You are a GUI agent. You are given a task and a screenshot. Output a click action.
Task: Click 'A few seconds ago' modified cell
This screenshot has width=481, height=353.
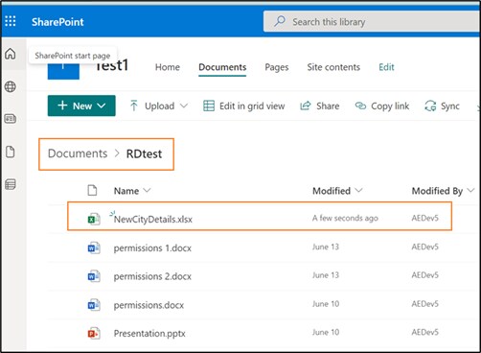coord(345,218)
